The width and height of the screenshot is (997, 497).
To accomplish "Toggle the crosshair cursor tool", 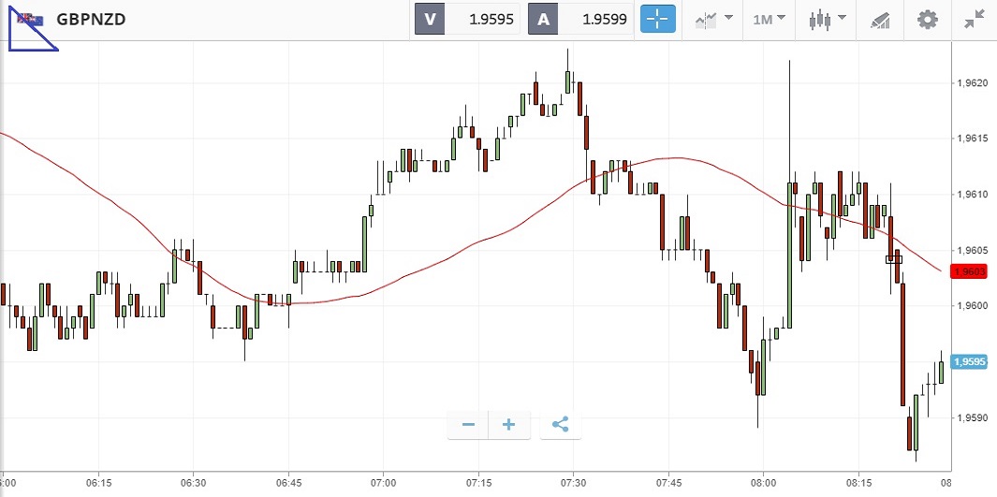I will [657, 19].
